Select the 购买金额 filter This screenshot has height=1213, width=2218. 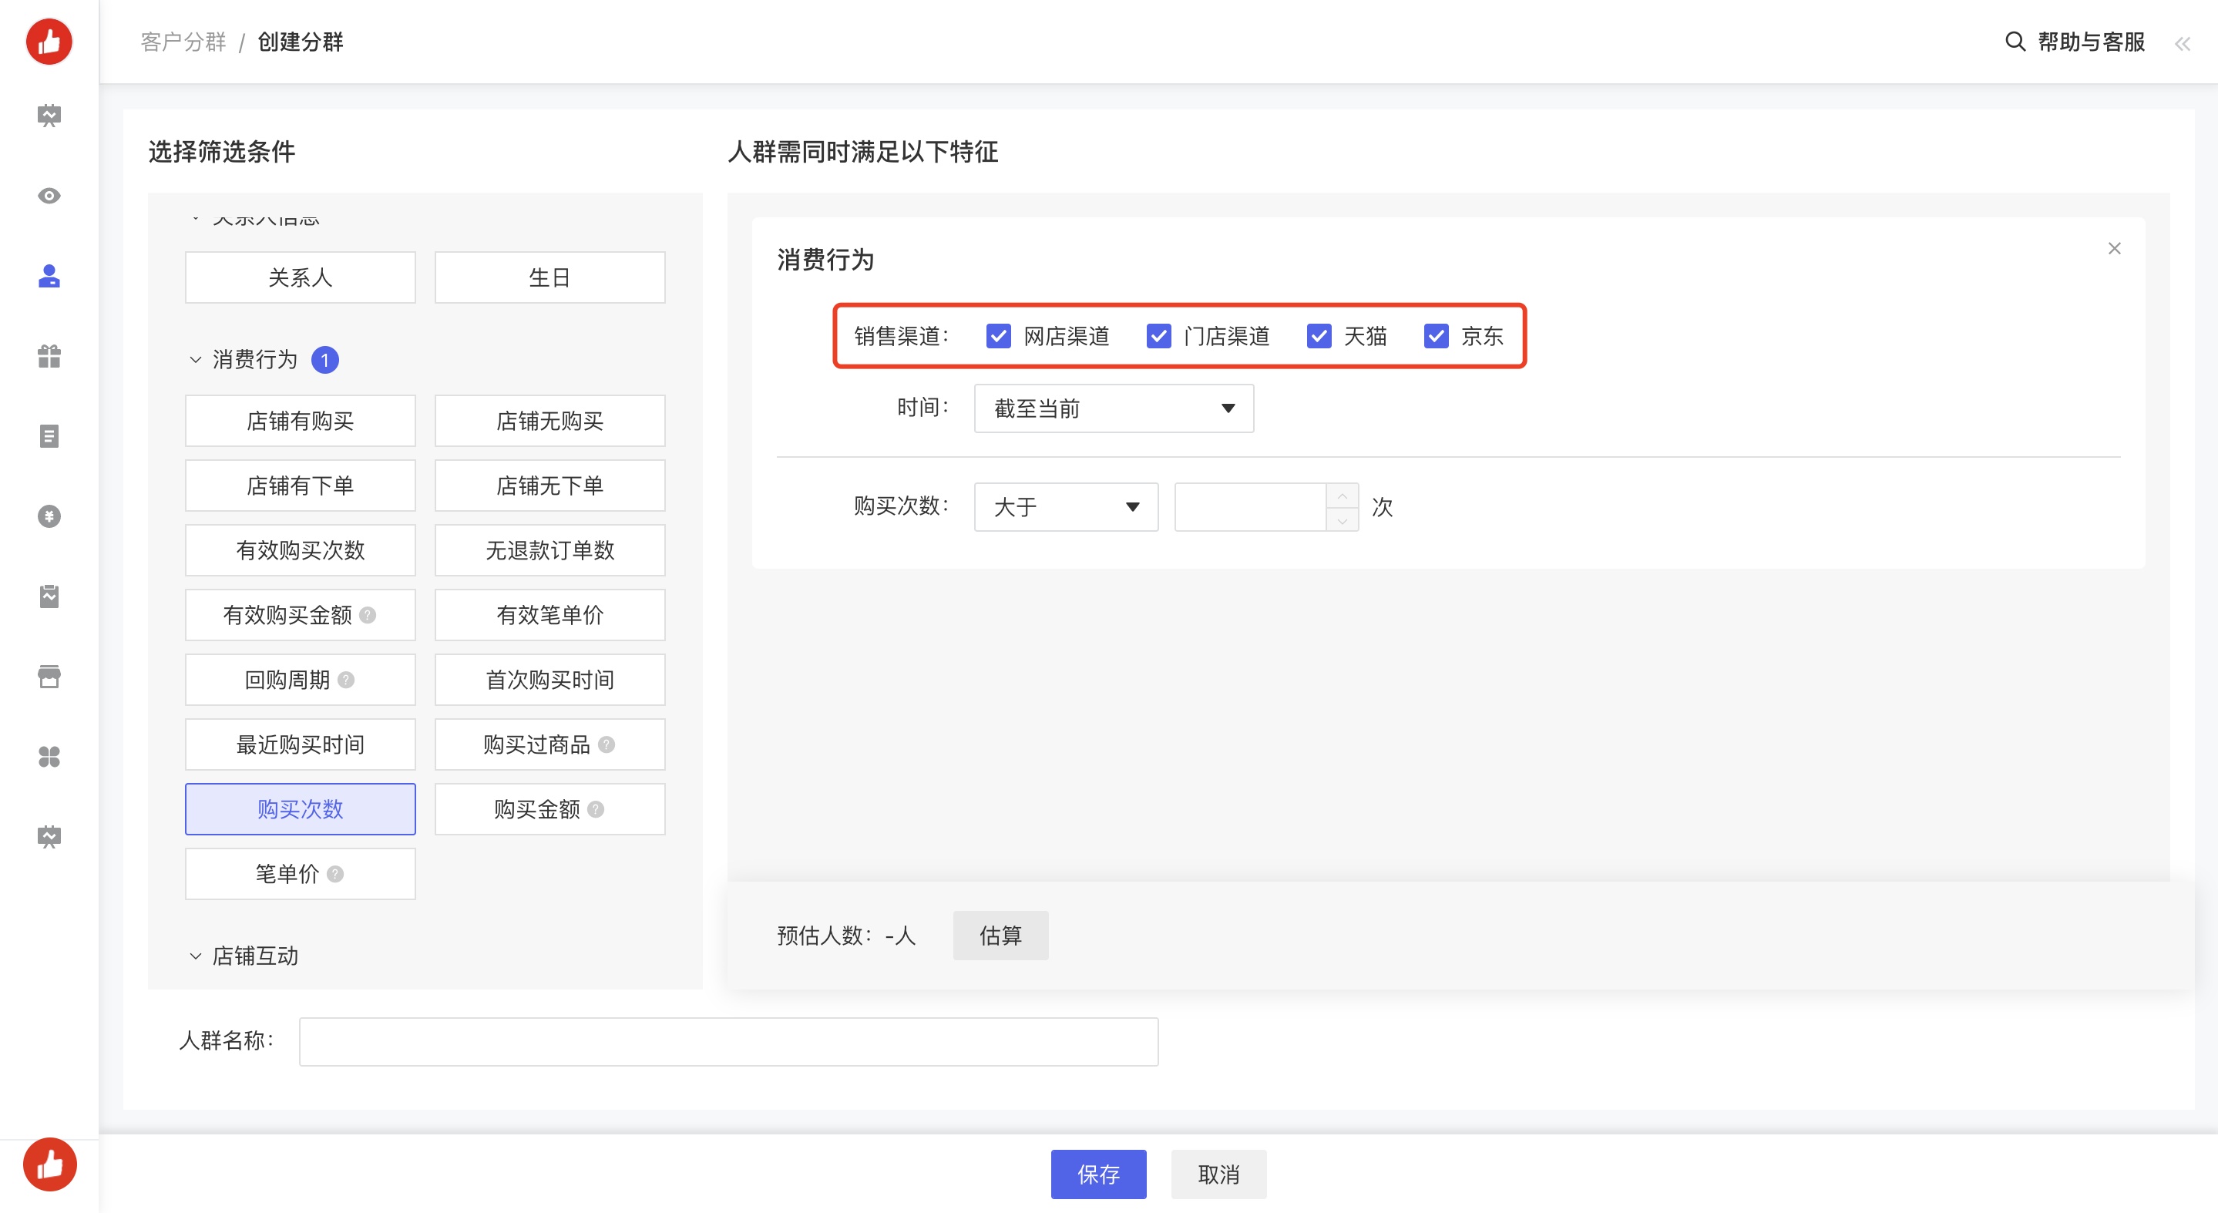[549, 808]
